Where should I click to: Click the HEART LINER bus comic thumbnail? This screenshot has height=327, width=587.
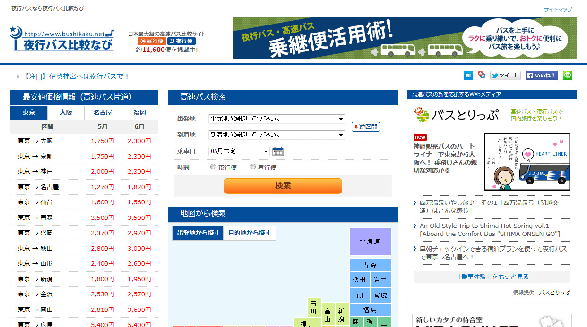coord(527,161)
